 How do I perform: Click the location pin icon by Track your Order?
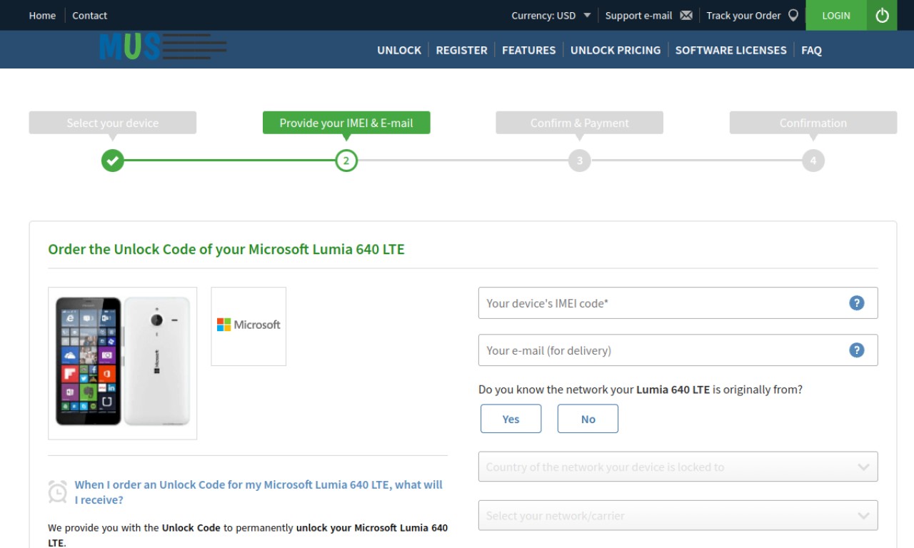pos(793,16)
